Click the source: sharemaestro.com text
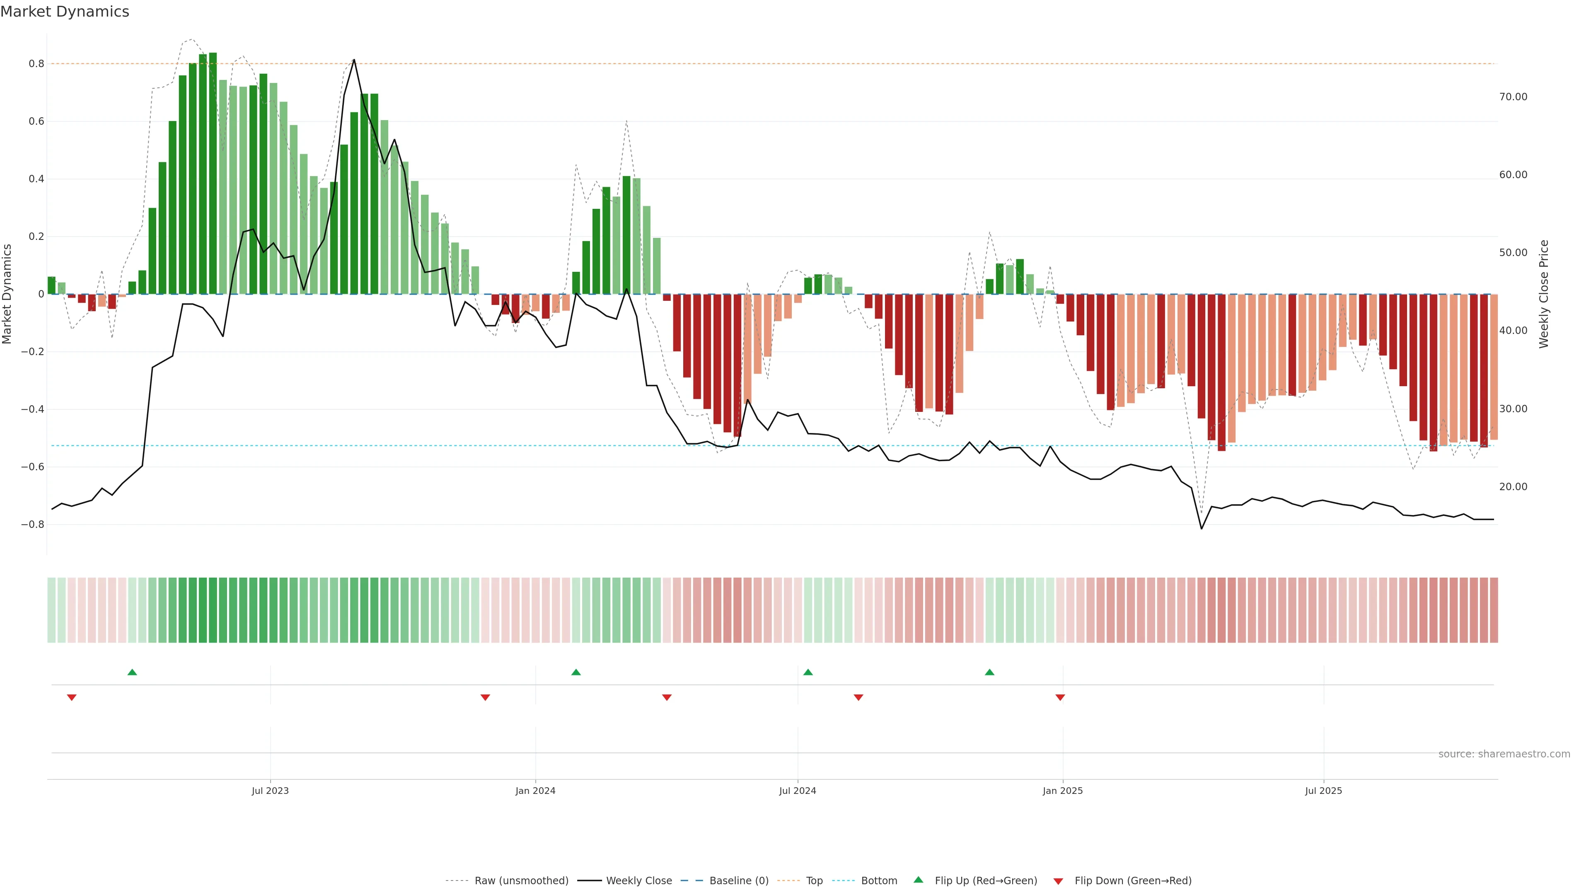 pyautogui.click(x=1504, y=754)
